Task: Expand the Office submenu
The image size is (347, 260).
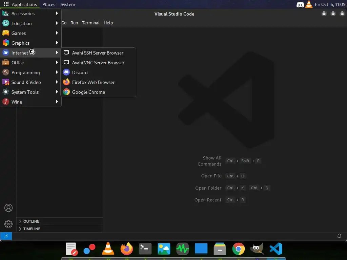Action: tap(31, 63)
